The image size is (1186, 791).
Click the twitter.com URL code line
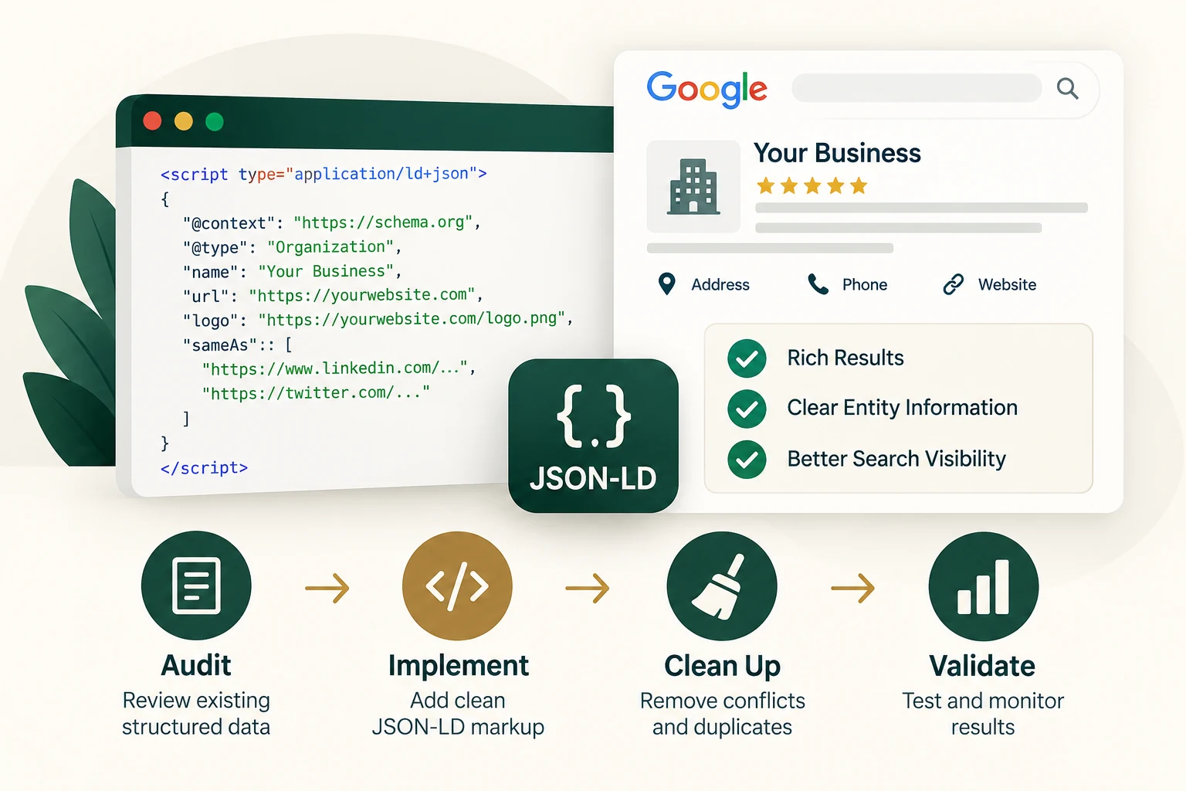[x=316, y=393]
